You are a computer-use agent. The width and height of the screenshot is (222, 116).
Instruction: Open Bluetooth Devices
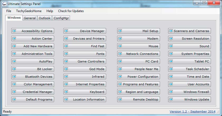click(33, 76)
